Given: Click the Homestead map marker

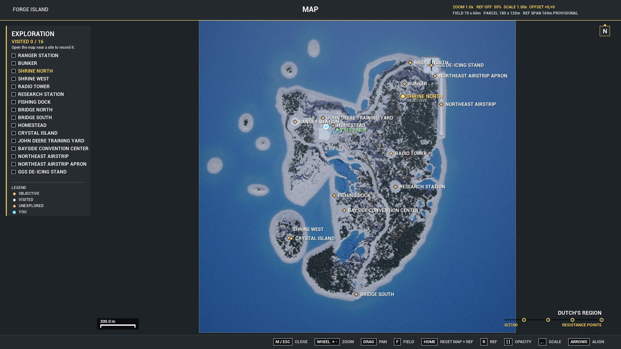Looking at the screenshot, I should click(333, 125).
